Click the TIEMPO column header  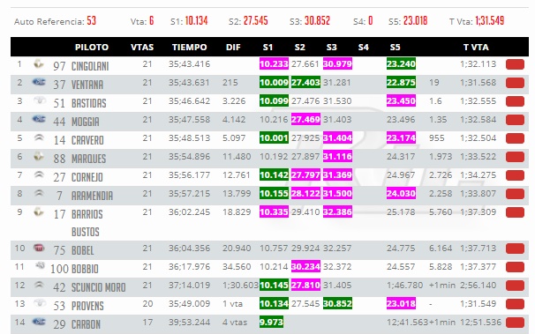coord(189,47)
